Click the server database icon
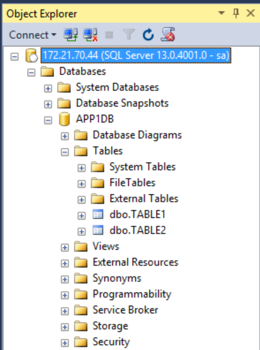The height and width of the screenshot is (350, 260). point(31,55)
